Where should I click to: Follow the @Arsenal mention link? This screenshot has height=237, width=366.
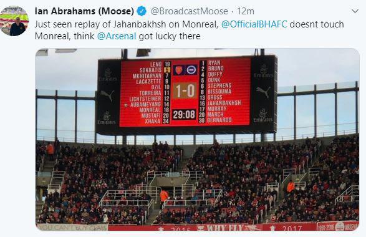(x=117, y=36)
